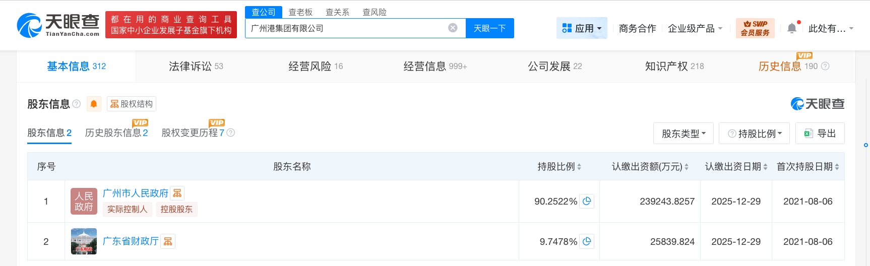The width and height of the screenshot is (870, 266).
Task: Click equity structure icon beside 广东省财政厅
Action: click(168, 242)
